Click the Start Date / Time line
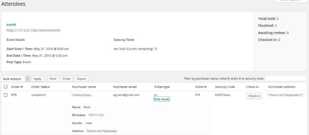Viewport: 309px width, 135px height. (x=38, y=49)
